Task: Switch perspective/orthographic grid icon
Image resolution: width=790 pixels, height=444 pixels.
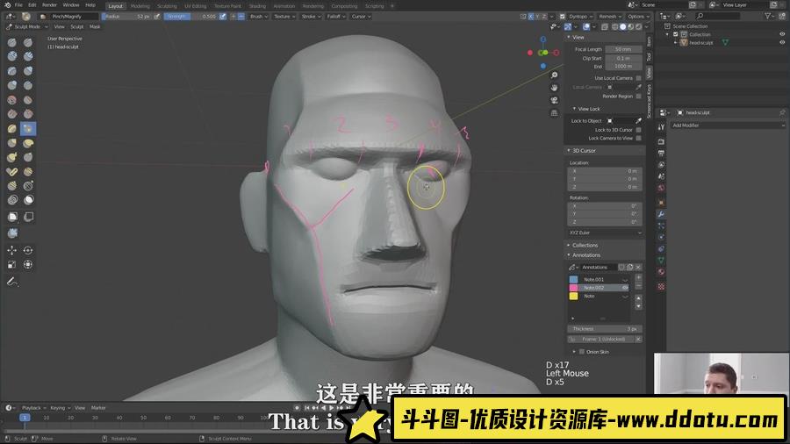Action: point(554,113)
